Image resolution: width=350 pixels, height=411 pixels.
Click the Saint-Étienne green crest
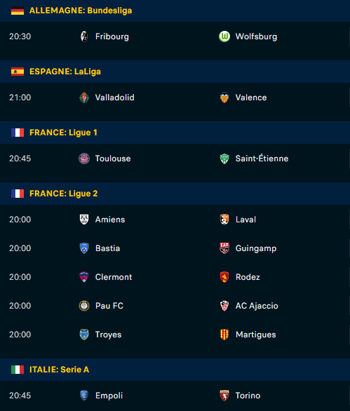[224, 159]
